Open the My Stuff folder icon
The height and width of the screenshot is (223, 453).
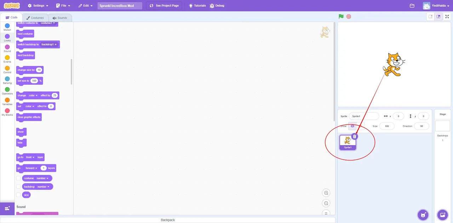click(x=412, y=6)
